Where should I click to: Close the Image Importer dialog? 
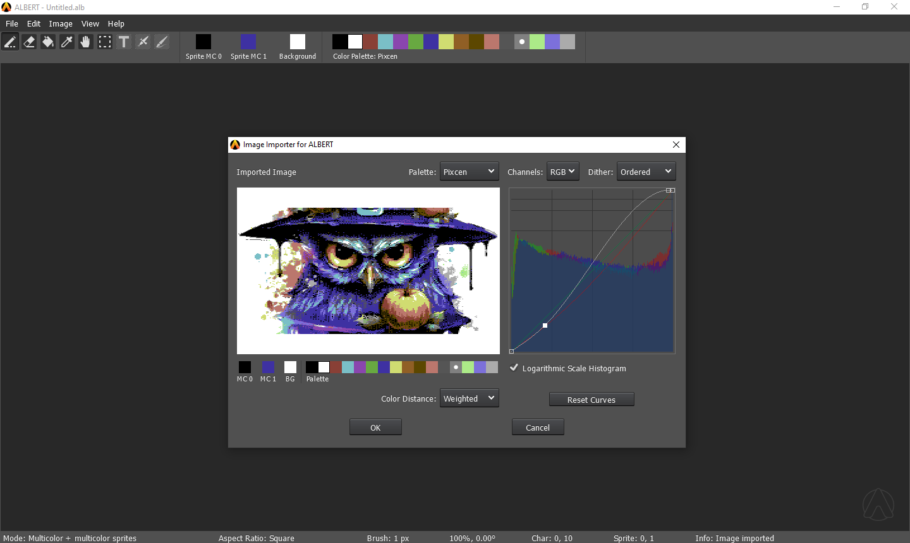pos(676,145)
